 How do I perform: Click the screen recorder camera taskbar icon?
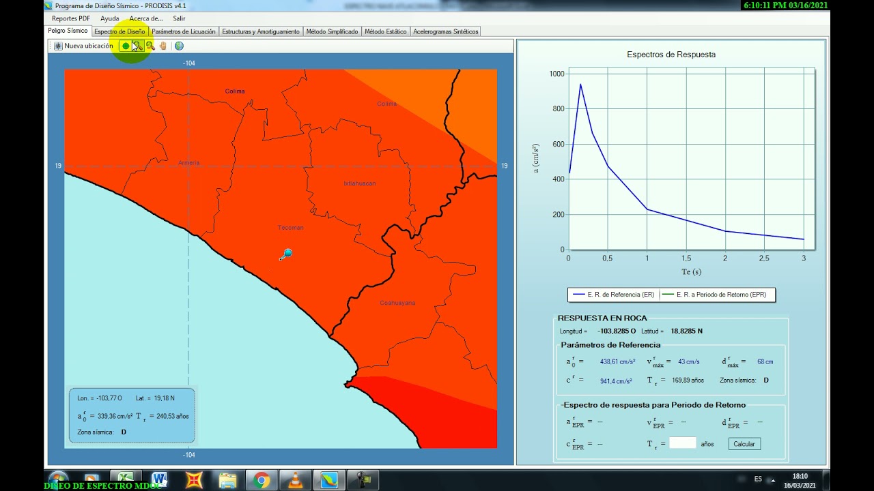click(363, 481)
